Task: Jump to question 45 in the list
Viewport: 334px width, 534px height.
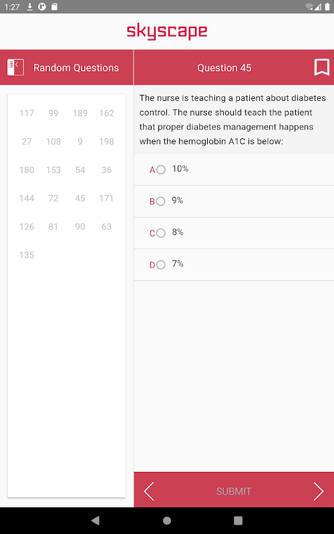Action: (x=80, y=198)
